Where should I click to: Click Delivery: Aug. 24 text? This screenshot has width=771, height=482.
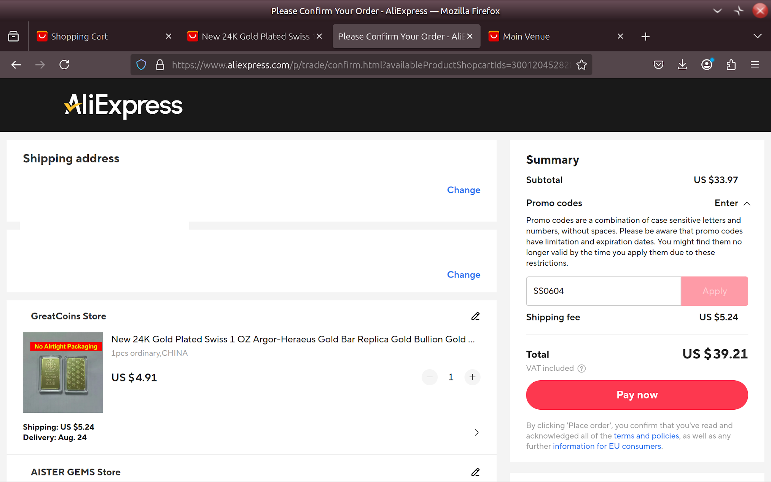pos(55,437)
